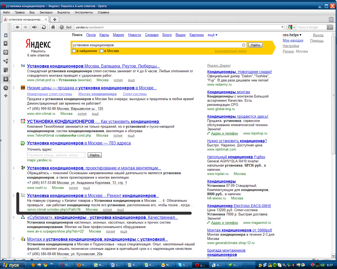The image size is (337, 269).
Task: Open the Карты link in Yandex navigation
Action: 104,35
